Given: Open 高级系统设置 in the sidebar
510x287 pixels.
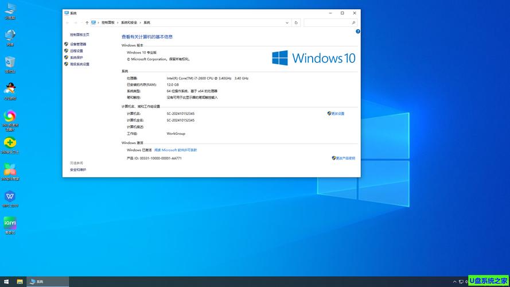Looking at the screenshot, I should tap(80, 64).
